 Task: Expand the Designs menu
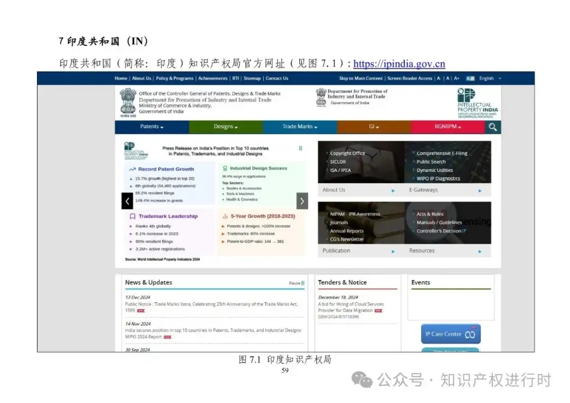225,127
